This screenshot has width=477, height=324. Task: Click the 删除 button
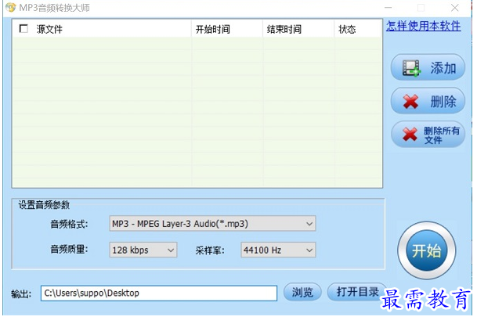(428, 101)
